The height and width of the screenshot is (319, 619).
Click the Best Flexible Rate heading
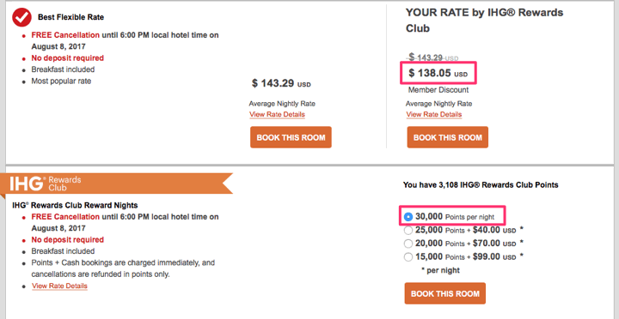(x=71, y=17)
